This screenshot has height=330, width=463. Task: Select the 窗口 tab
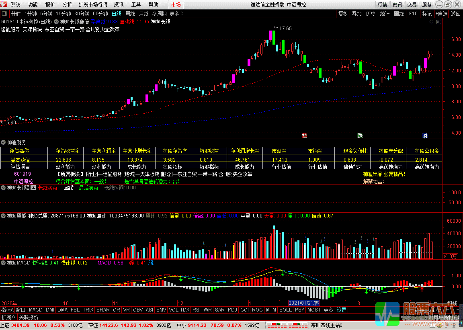pos(20,310)
